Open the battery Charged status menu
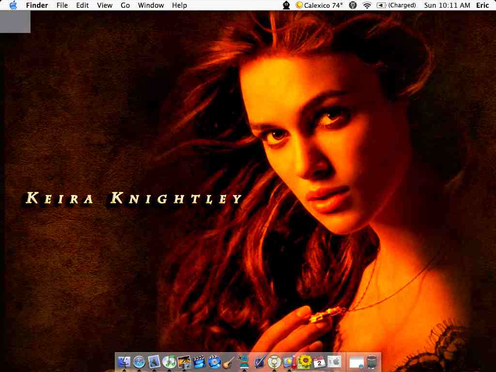This screenshot has width=496, height=372. 396,5
